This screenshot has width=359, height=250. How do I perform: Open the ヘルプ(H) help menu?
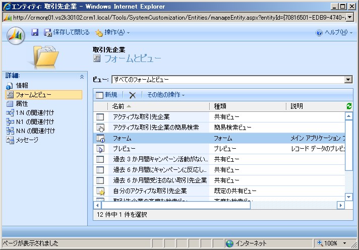[x=334, y=32]
